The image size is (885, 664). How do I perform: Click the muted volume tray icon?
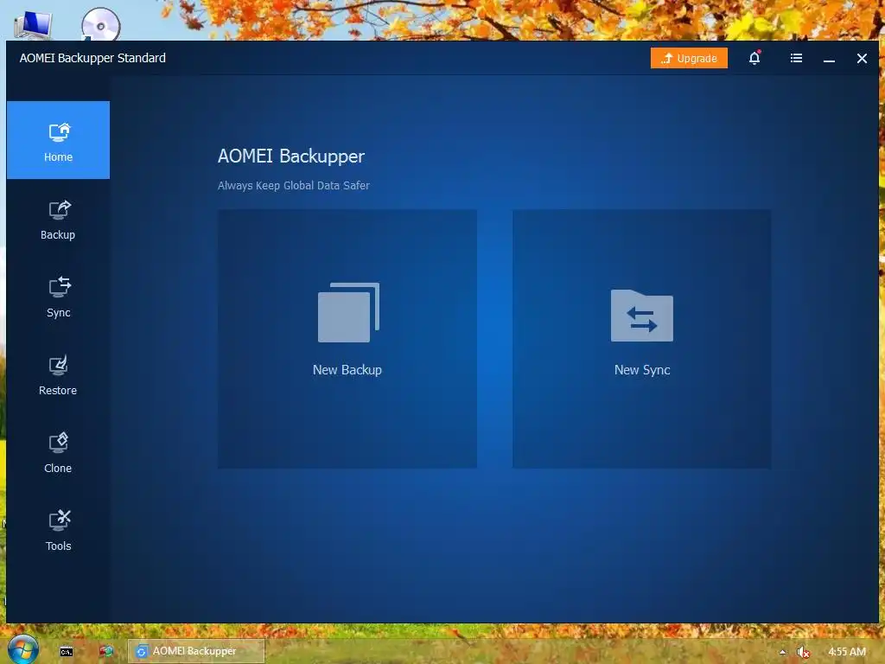[x=803, y=653]
